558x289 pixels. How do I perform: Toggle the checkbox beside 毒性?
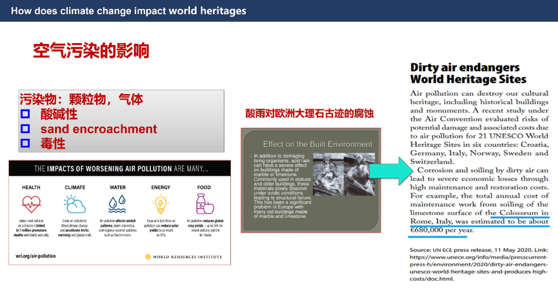[25, 144]
